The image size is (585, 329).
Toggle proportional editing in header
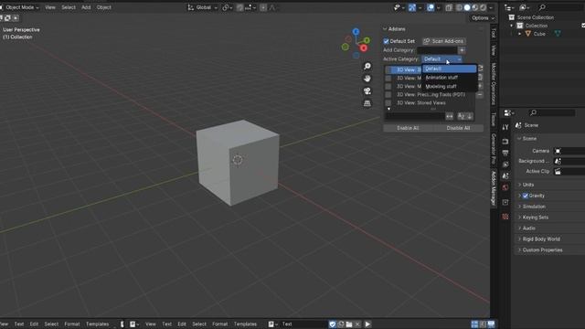click(263, 7)
